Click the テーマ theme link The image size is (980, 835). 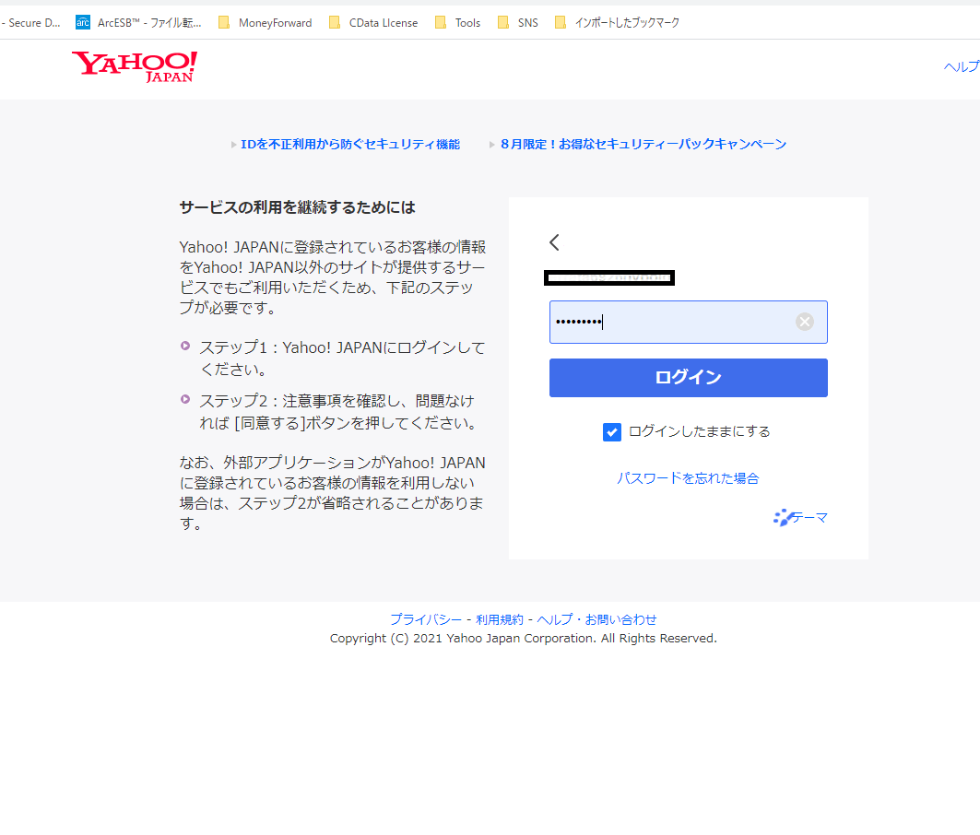click(x=800, y=518)
